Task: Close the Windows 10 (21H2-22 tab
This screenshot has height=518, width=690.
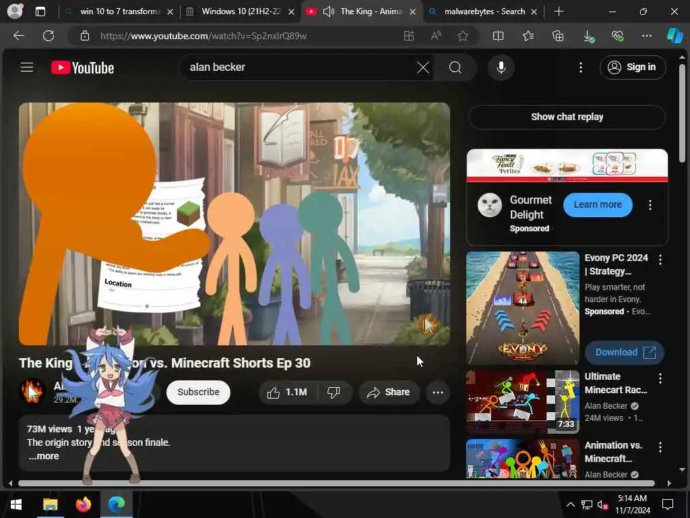Action: [291, 12]
